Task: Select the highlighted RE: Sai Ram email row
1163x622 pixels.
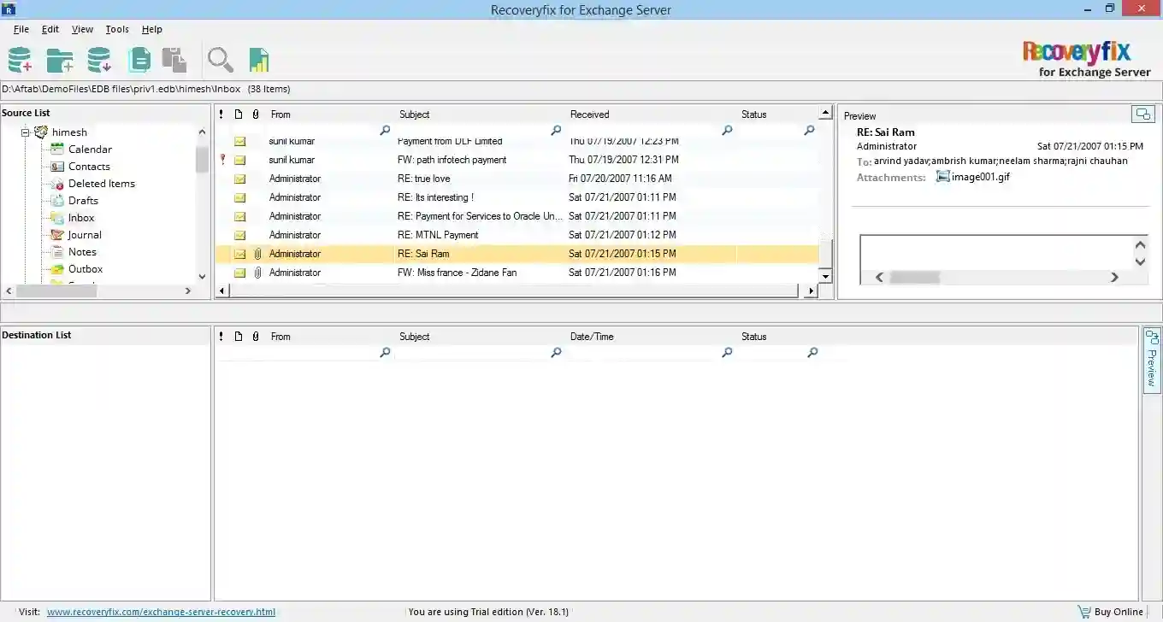Action: tap(518, 254)
